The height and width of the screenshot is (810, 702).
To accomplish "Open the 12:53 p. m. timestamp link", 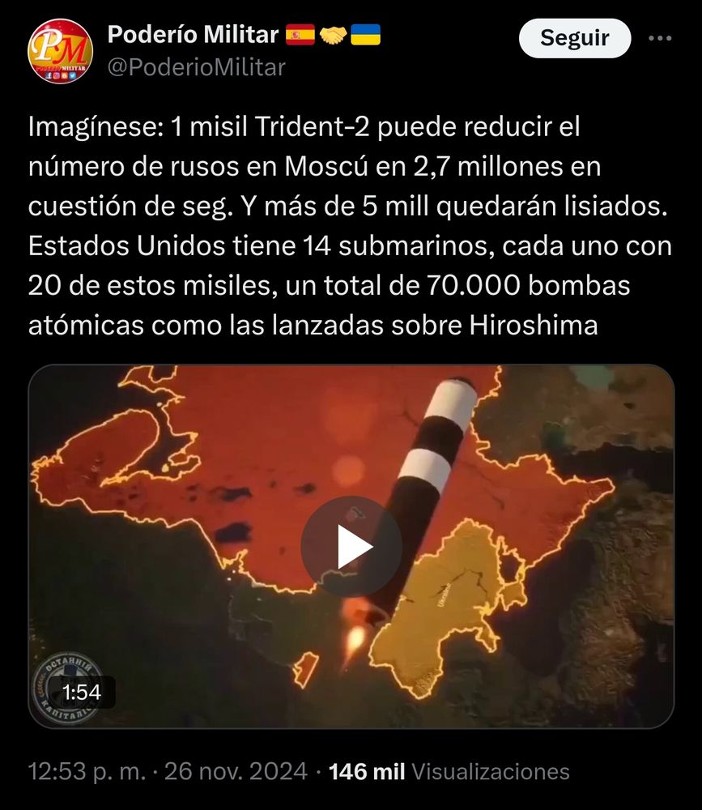I will 87,771.
